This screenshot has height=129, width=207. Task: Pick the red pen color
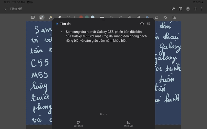click(81, 17)
